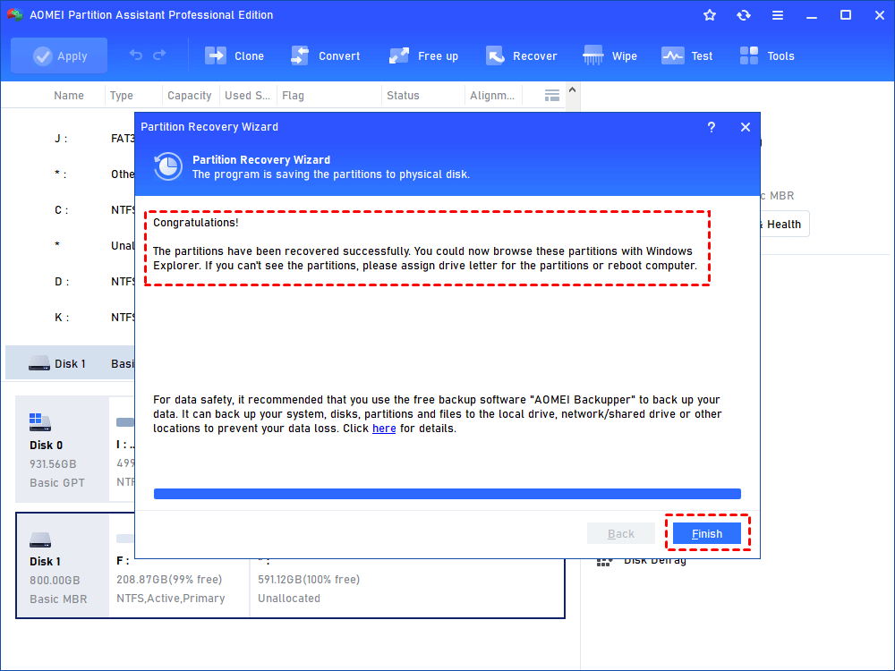This screenshot has height=671, width=895.
Task: Click the scrollbar up arrow
Action: pos(573,89)
